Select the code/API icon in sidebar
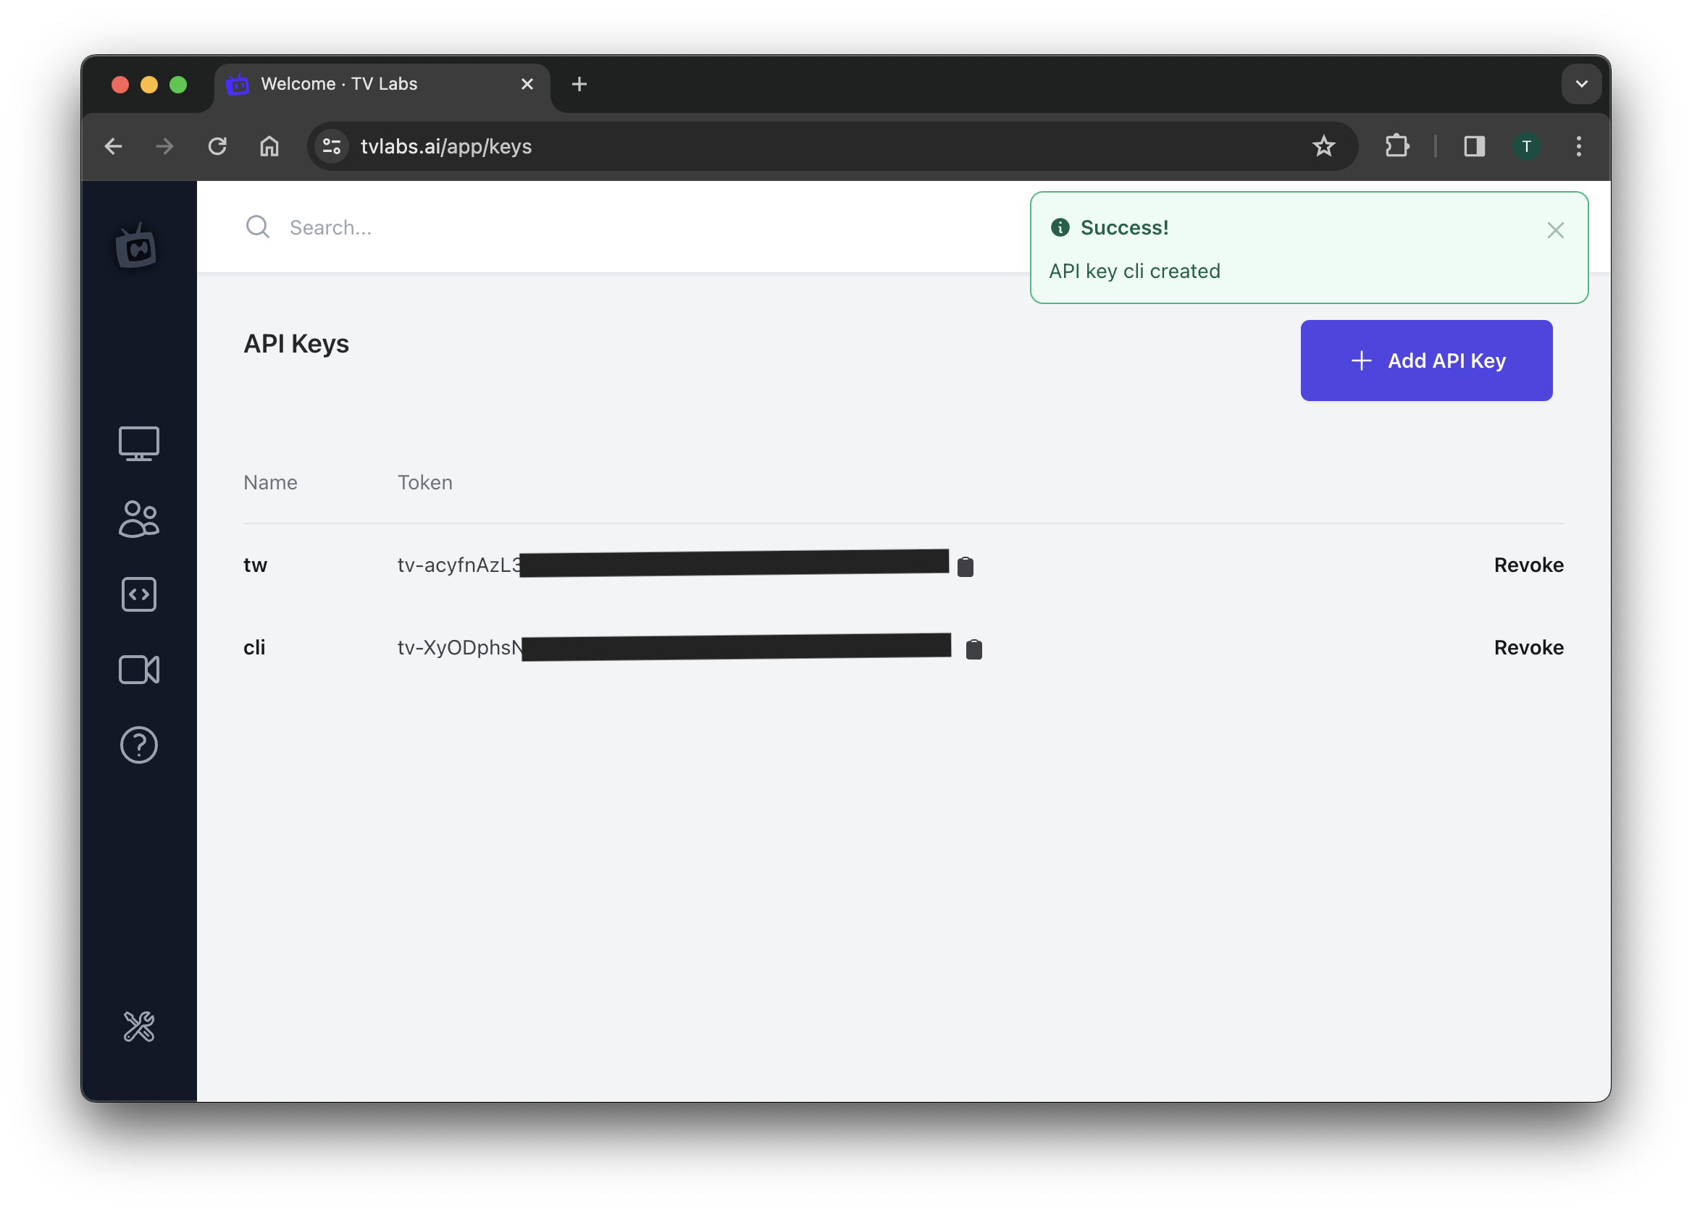Viewport: 1692px width, 1209px height. pyautogui.click(x=139, y=593)
